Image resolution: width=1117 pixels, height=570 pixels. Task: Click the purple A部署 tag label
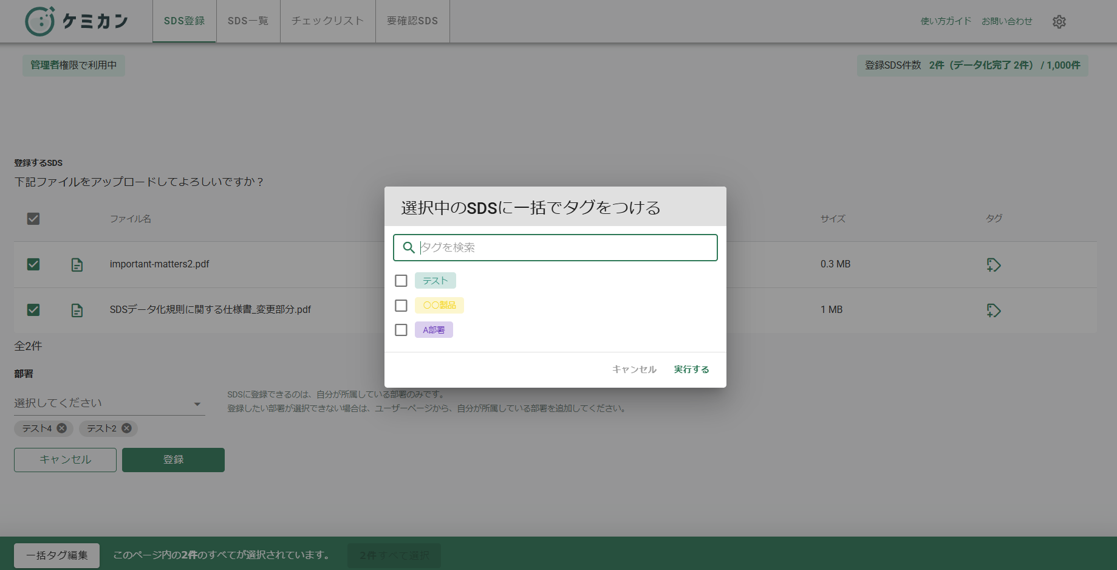434,330
